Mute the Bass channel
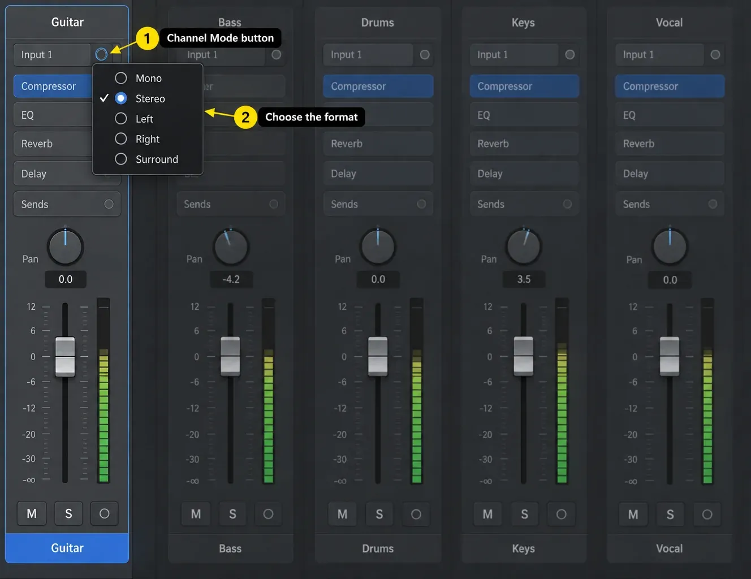The width and height of the screenshot is (751, 579). [196, 514]
